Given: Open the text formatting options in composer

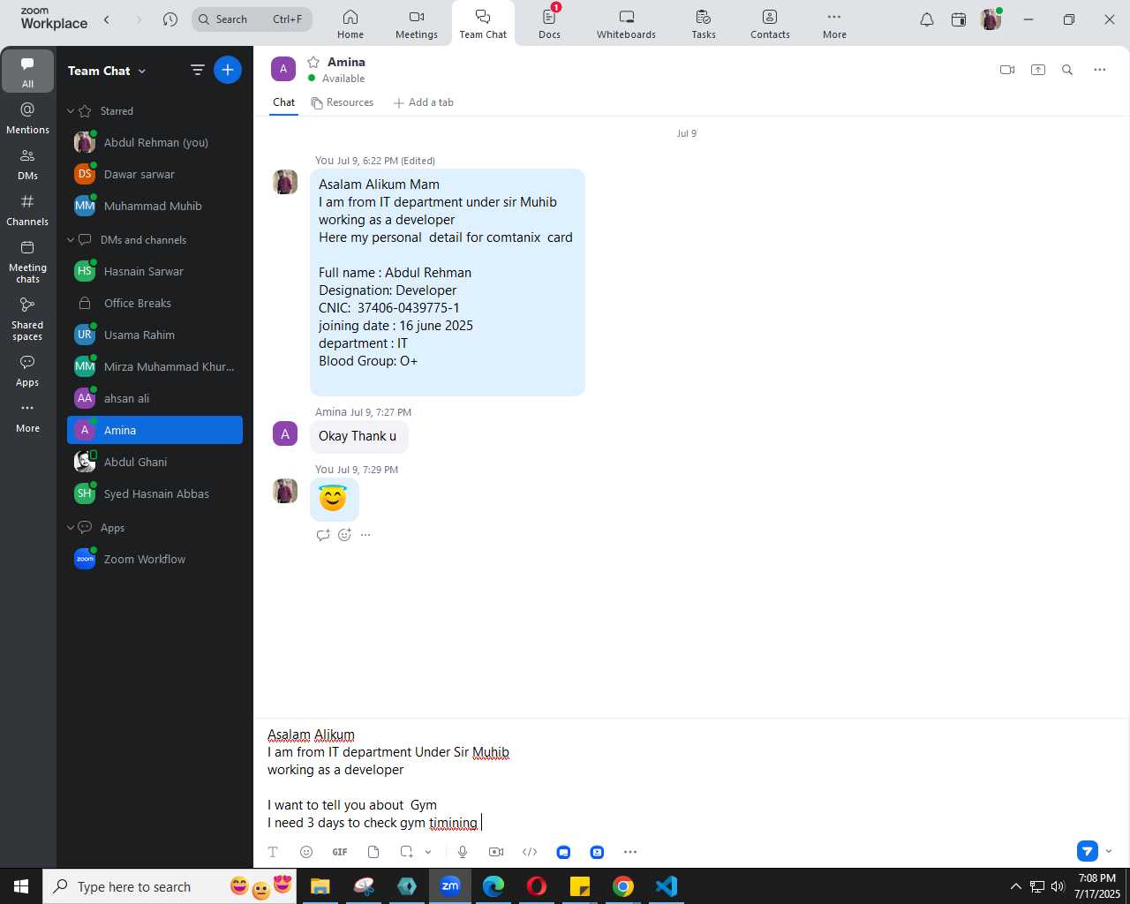Looking at the screenshot, I should tap(273, 852).
